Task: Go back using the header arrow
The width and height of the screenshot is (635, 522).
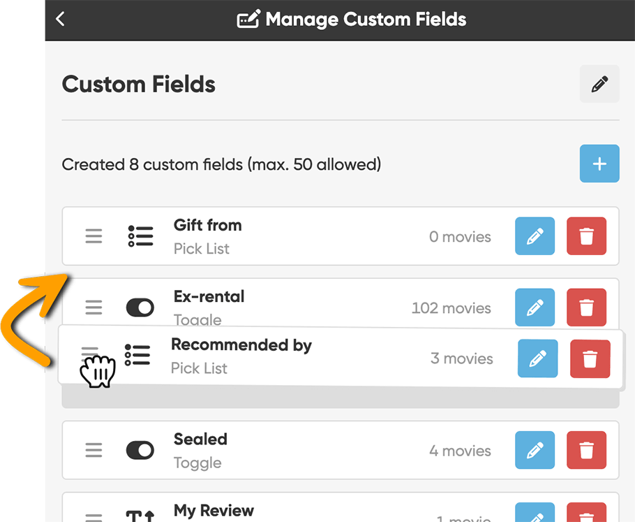Action: point(60,19)
